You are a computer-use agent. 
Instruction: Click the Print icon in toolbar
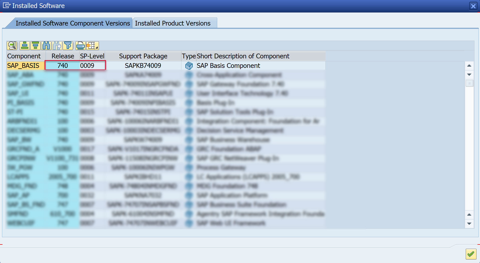click(80, 46)
